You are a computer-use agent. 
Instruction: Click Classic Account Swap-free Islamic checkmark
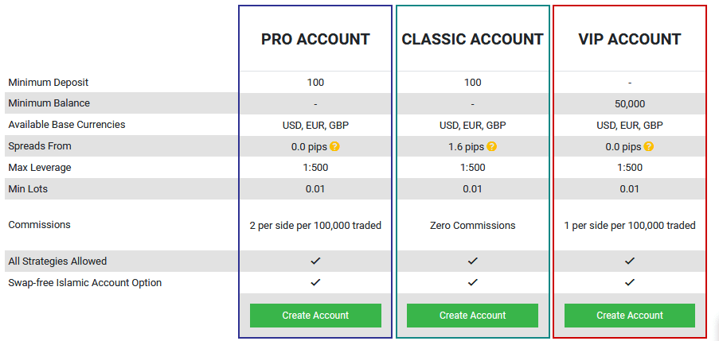(x=473, y=282)
